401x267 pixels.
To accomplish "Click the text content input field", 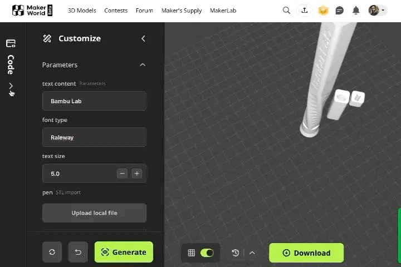I will pos(94,101).
